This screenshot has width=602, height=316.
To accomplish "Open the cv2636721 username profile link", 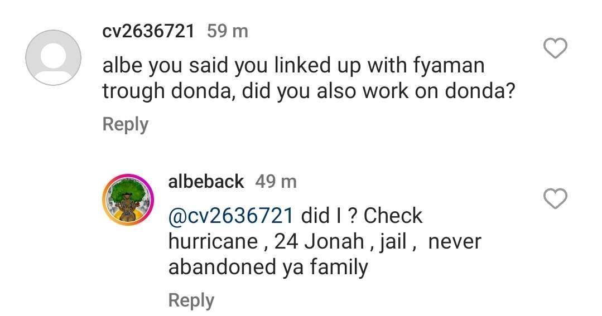I will click(x=148, y=31).
